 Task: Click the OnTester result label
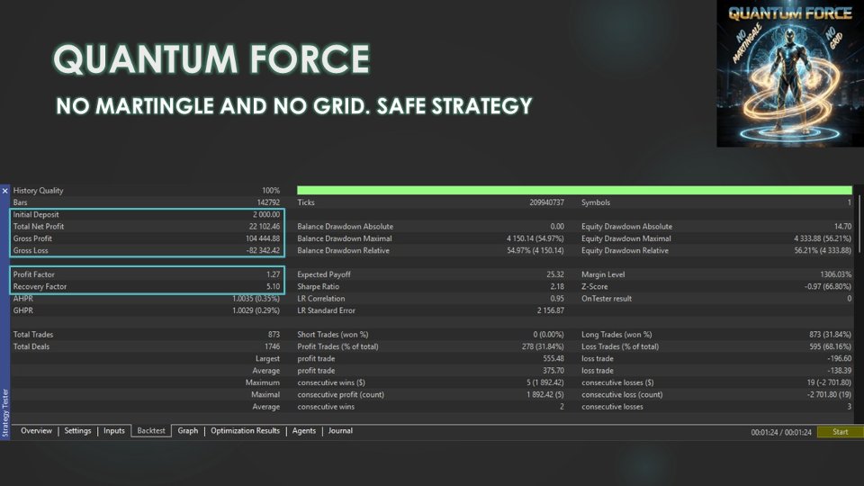click(606, 299)
